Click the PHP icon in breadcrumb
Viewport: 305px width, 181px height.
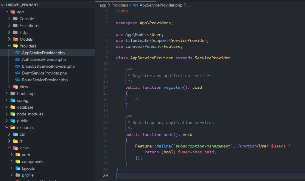pos(136,5)
